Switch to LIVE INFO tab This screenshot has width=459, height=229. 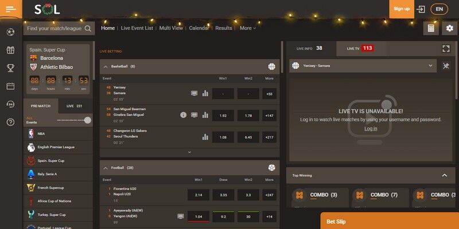311,49
